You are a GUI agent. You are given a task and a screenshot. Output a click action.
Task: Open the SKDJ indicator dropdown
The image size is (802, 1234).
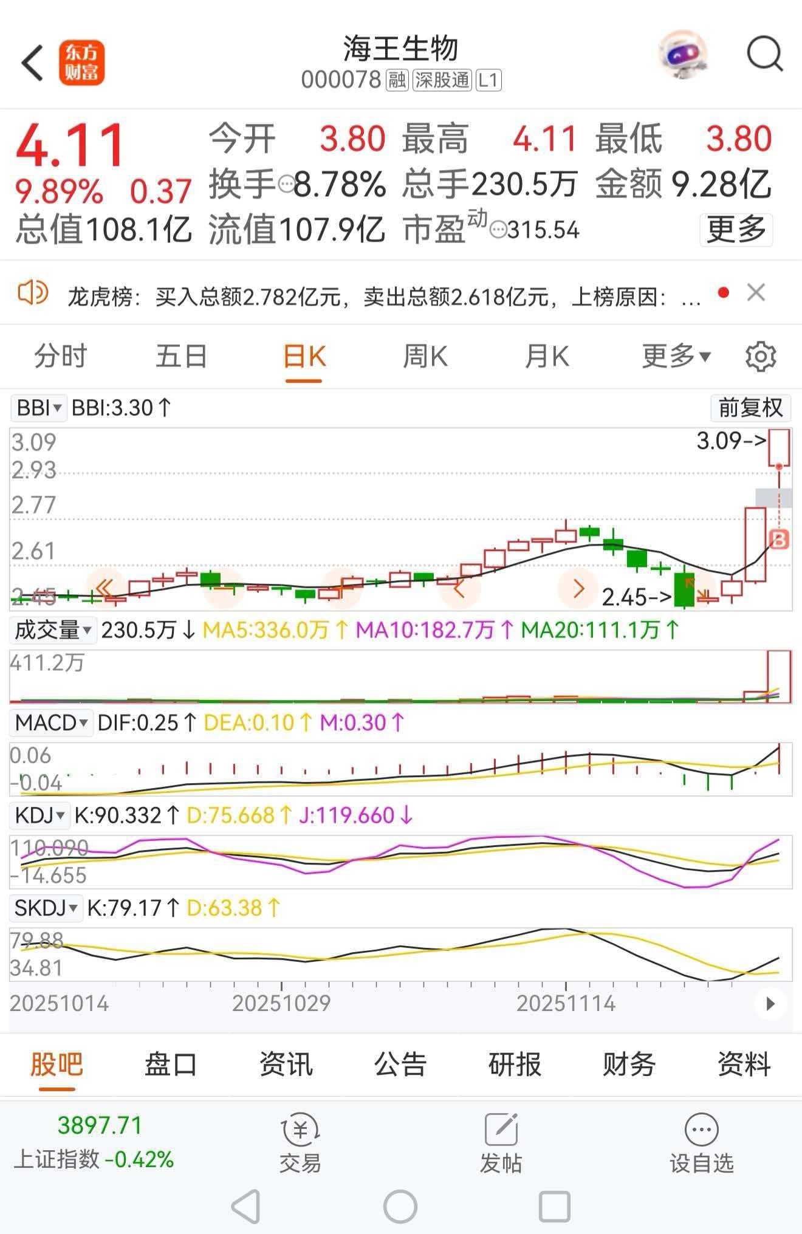pyautogui.click(x=47, y=908)
